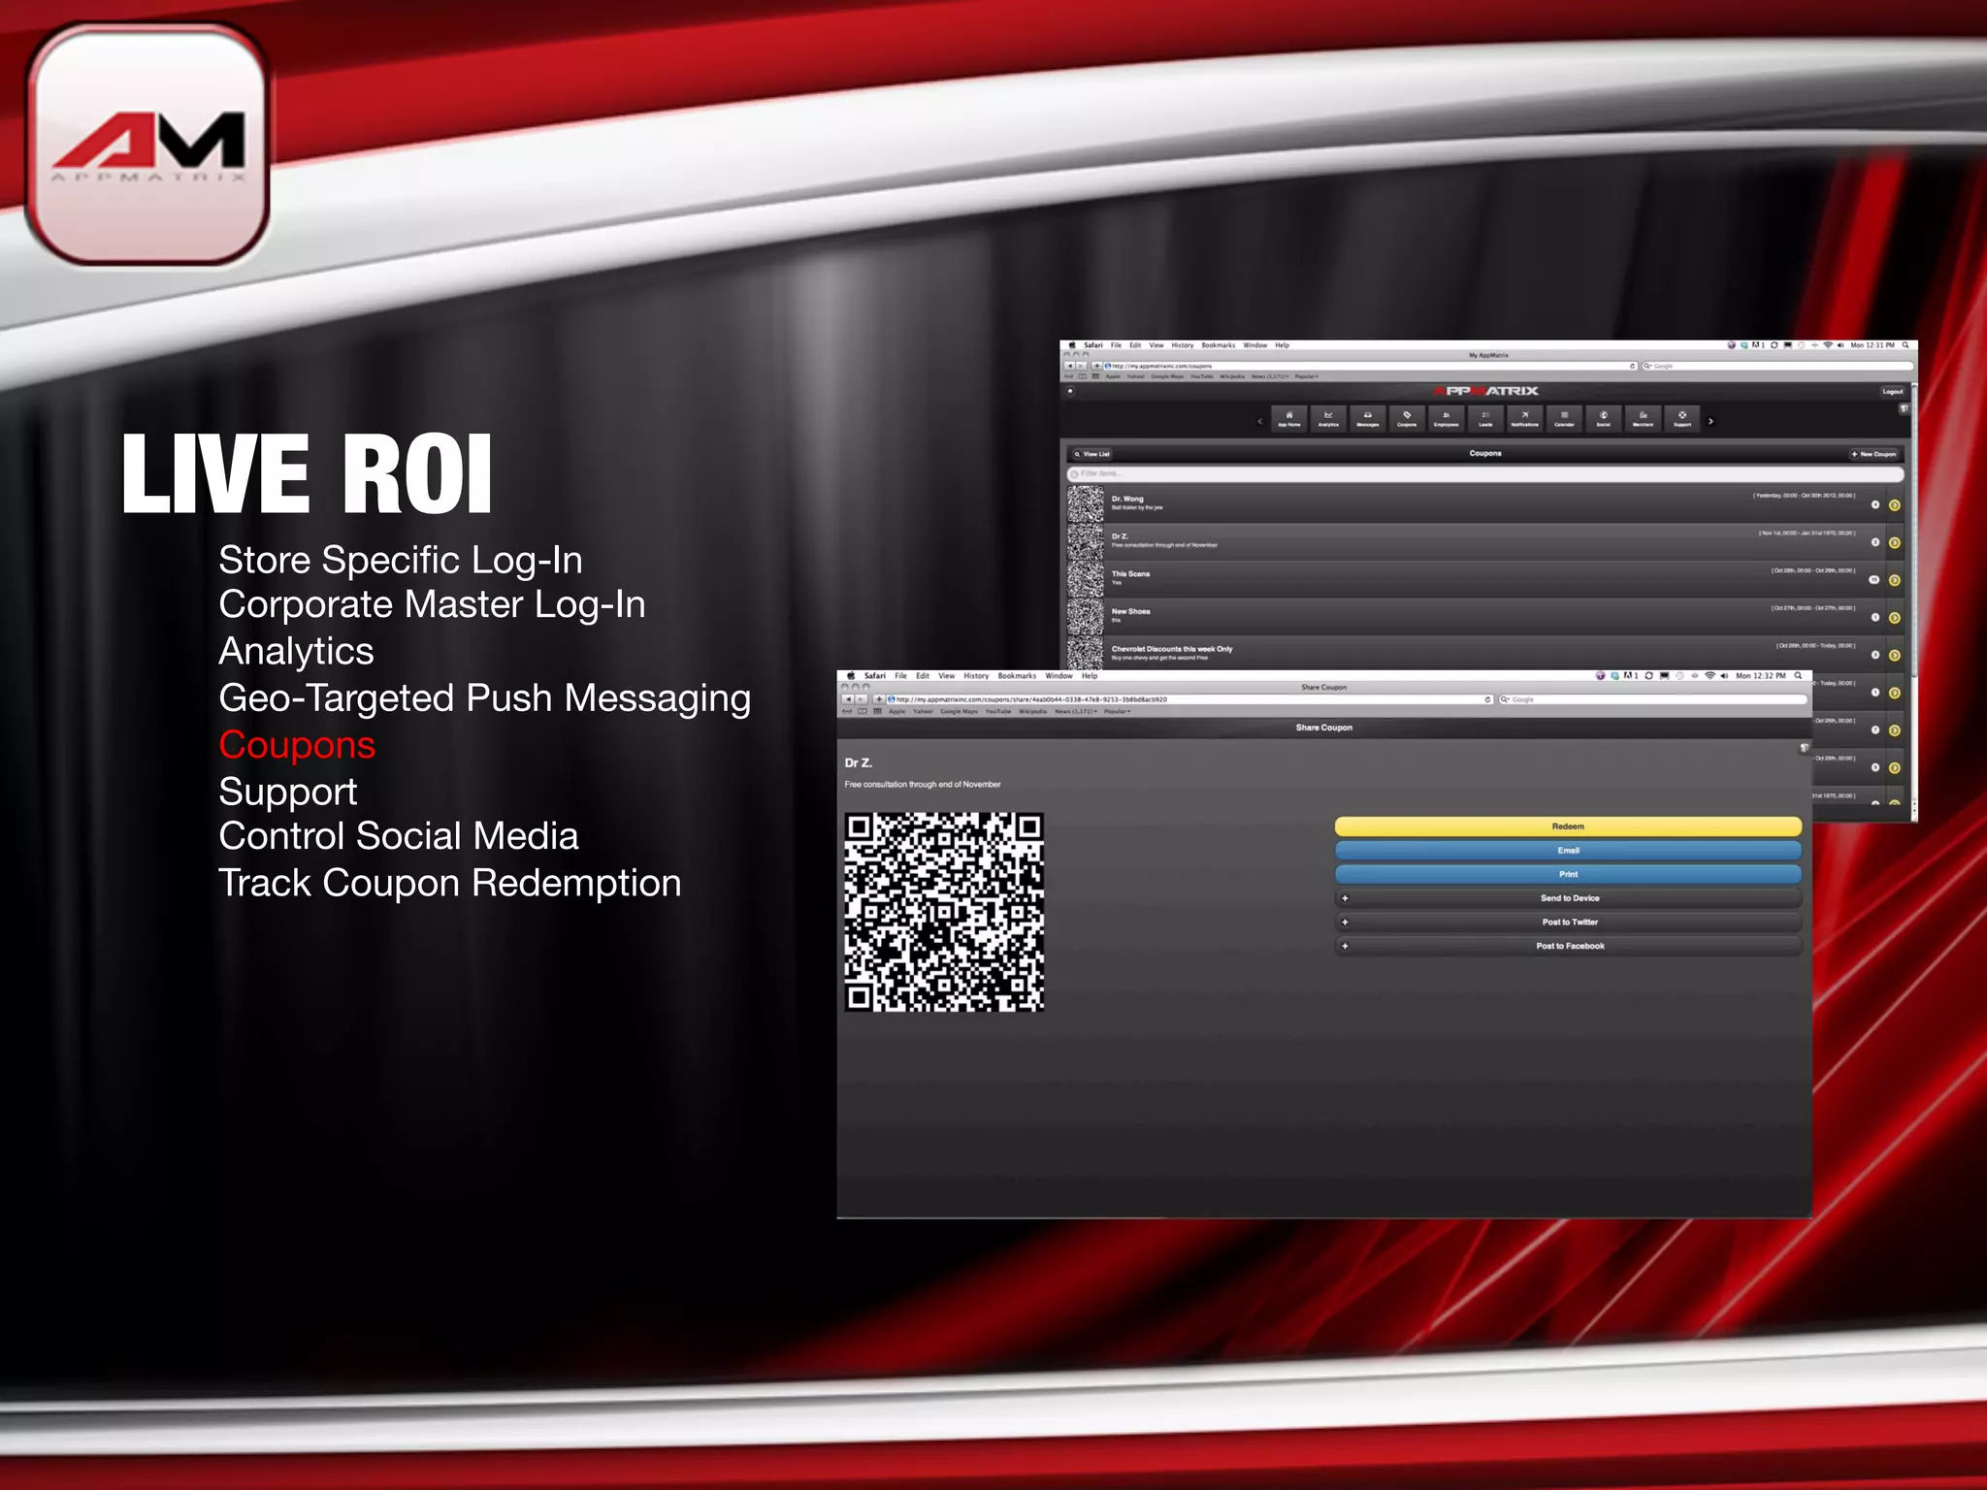Open File menu in Share Coupon window
This screenshot has width=1987, height=1490.
coord(900,676)
